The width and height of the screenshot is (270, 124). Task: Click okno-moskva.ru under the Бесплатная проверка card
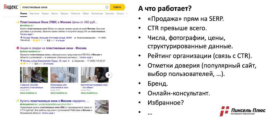click(x=89, y=93)
